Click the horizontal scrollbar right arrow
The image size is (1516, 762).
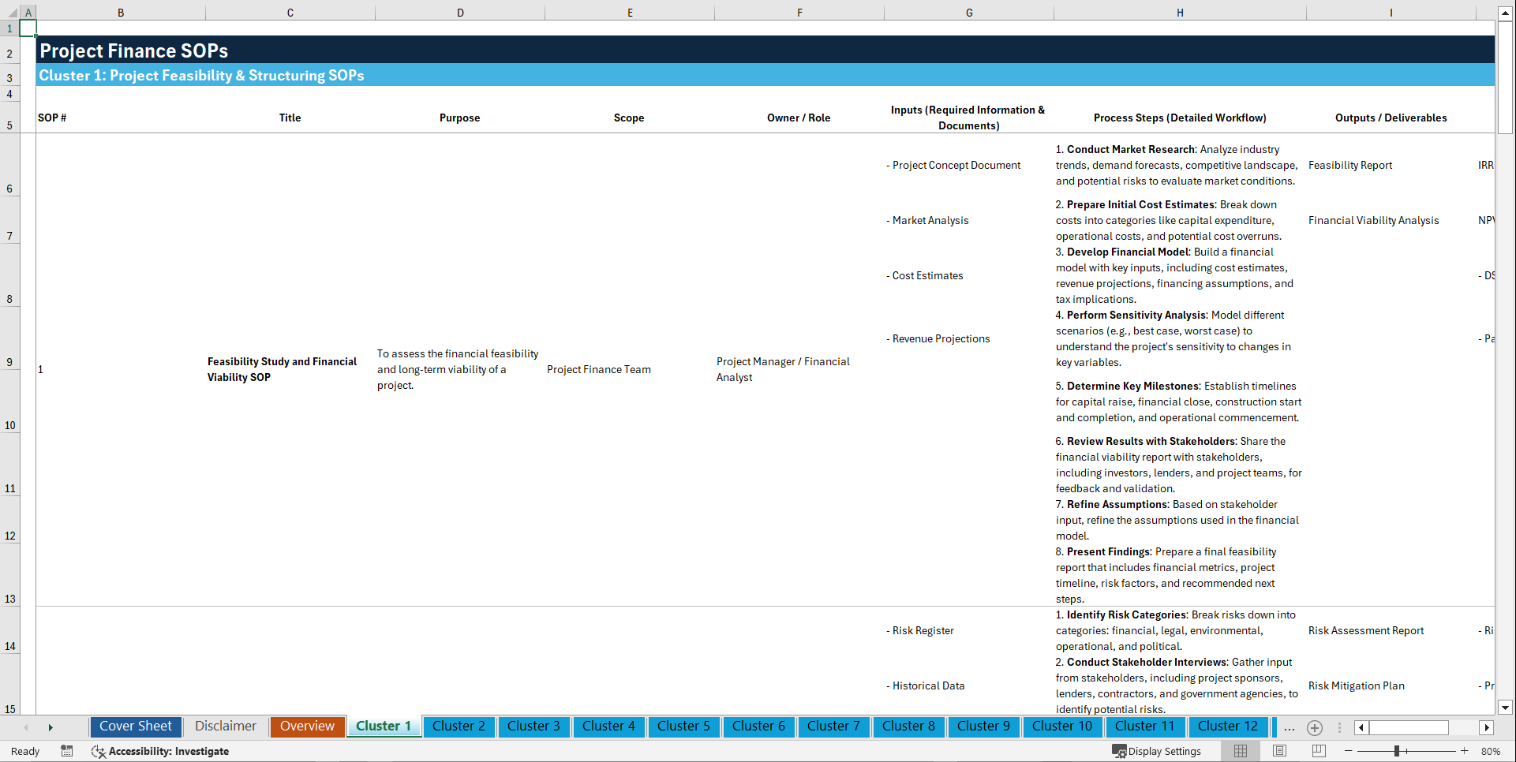click(x=1487, y=727)
